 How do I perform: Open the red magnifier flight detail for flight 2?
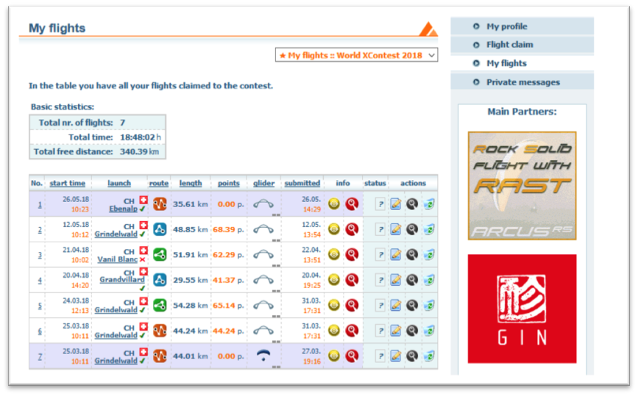pos(351,229)
